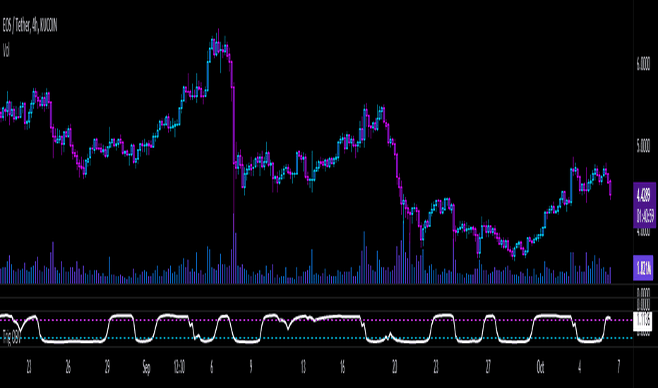The width and height of the screenshot is (658, 388).
Task: Click date label 27 on the time axis
Action: click(x=488, y=368)
